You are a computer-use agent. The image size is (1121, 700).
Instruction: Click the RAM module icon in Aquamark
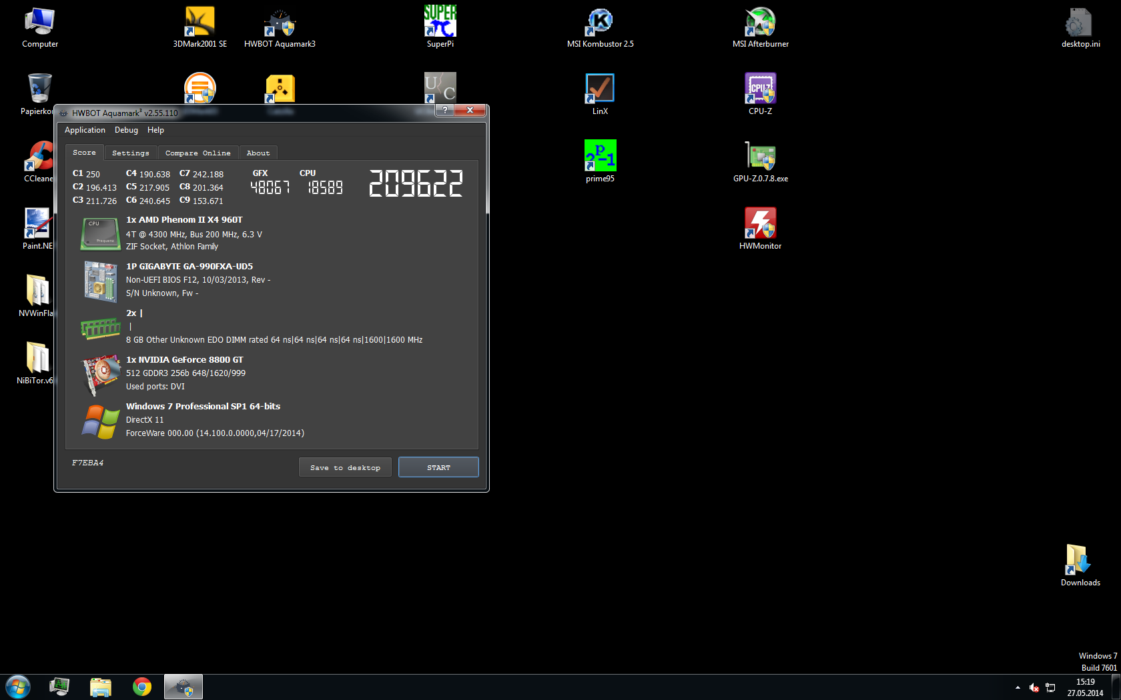coord(101,327)
